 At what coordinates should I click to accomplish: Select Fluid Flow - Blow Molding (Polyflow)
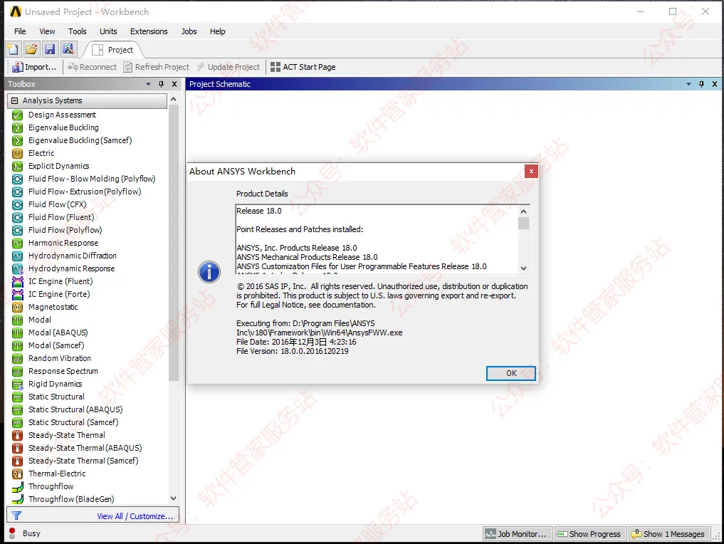coord(92,179)
